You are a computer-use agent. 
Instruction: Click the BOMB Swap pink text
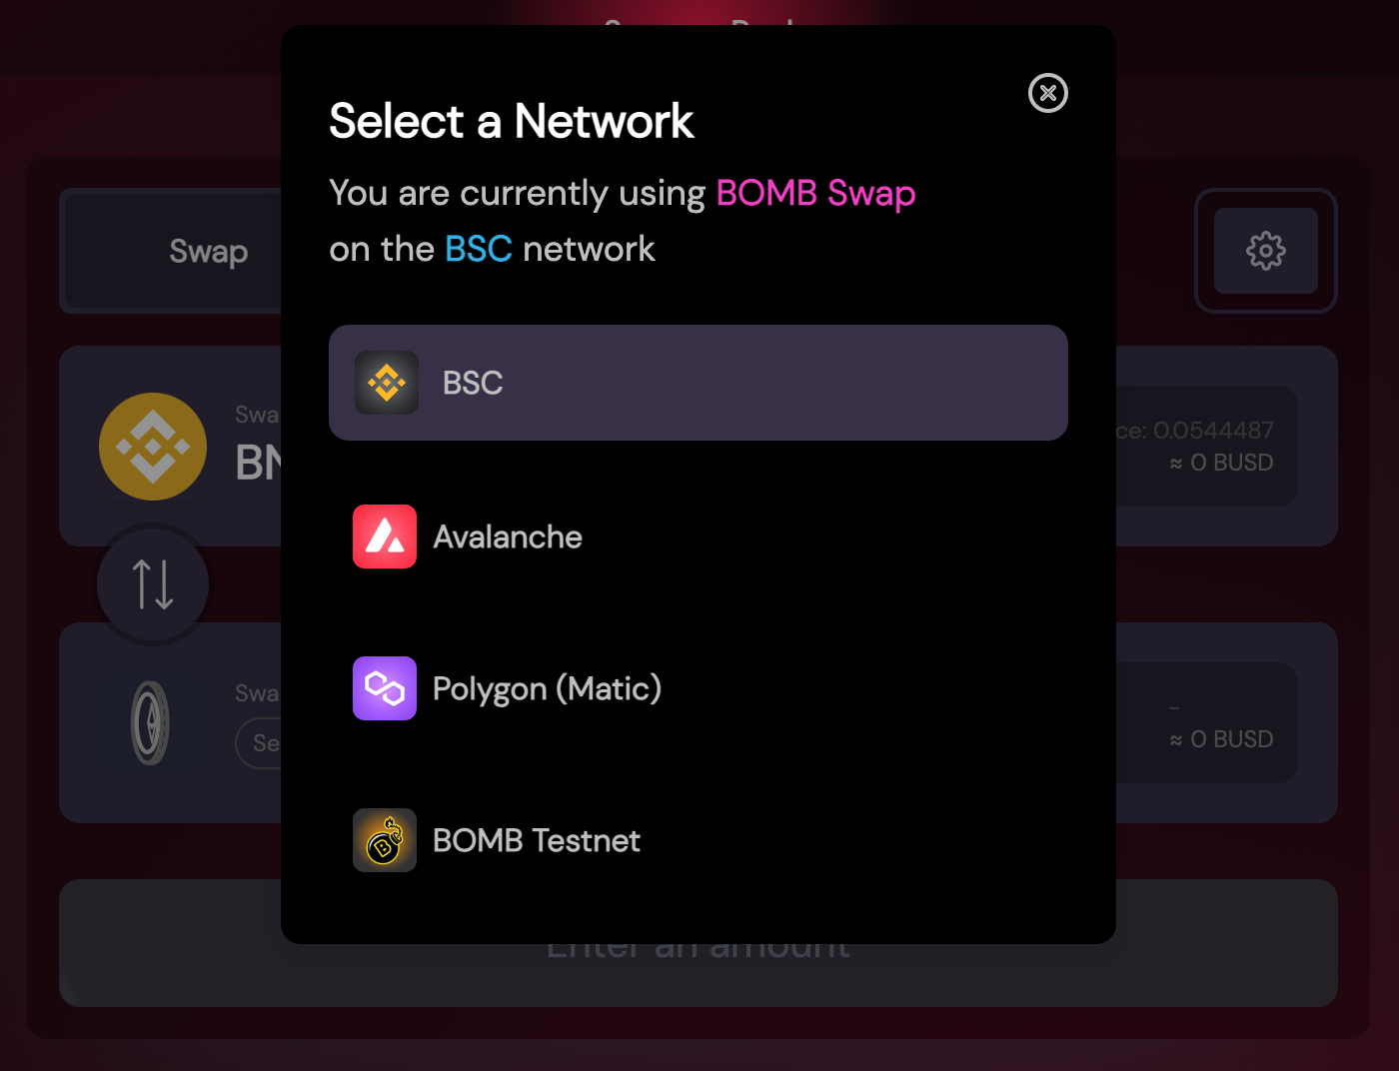pos(815,193)
